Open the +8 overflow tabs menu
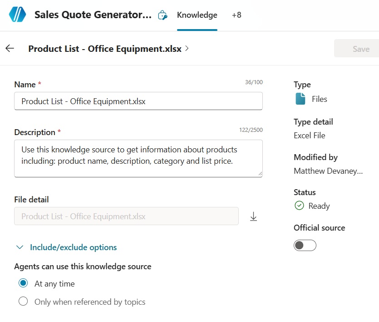The image size is (379, 322). (236, 15)
